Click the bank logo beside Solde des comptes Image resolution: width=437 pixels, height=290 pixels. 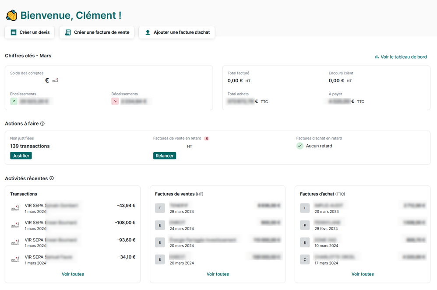[x=55, y=80]
